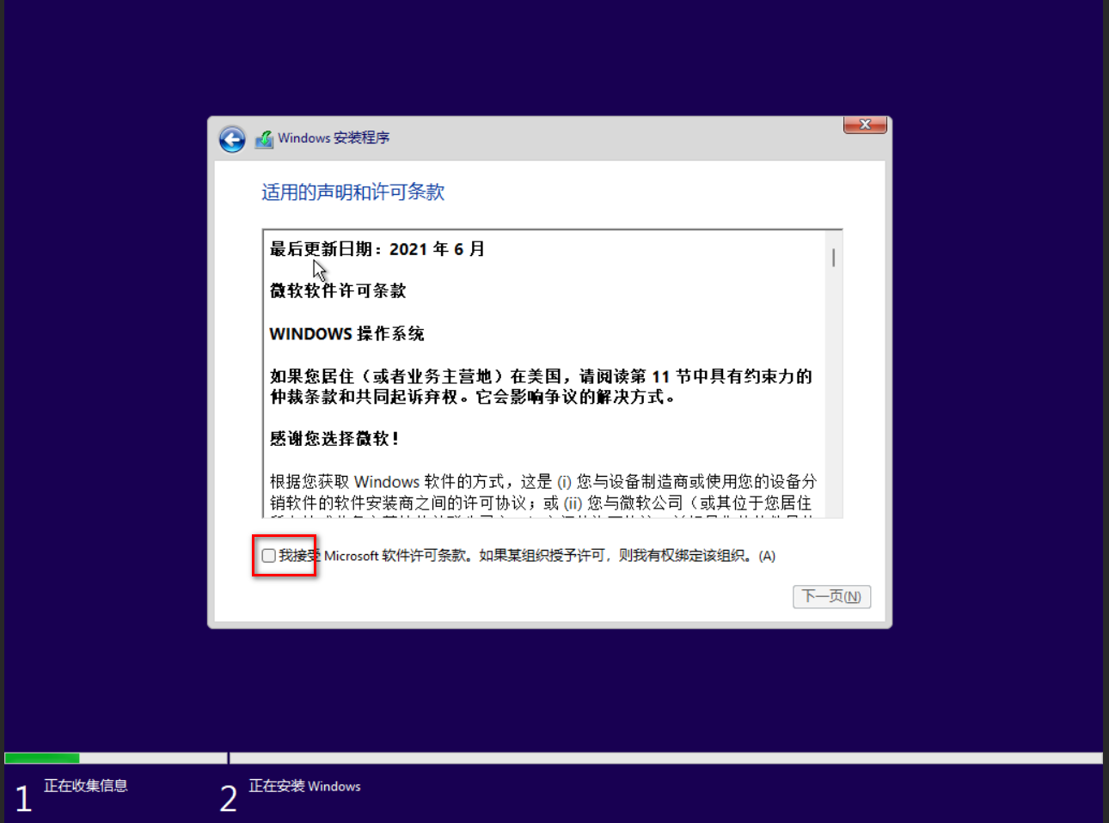Click the 正在收集信息 step label
The width and height of the screenshot is (1109, 823).
[86, 785]
